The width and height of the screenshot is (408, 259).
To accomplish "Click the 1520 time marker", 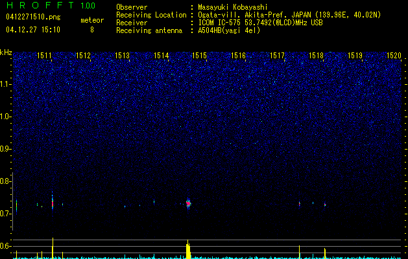I will 394,56.
